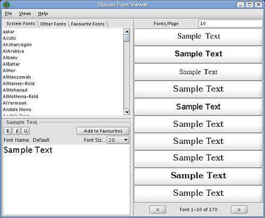Screen dimensions: 265x218
Task: Click the seventh Sample Text preview button
Action: [198, 142]
